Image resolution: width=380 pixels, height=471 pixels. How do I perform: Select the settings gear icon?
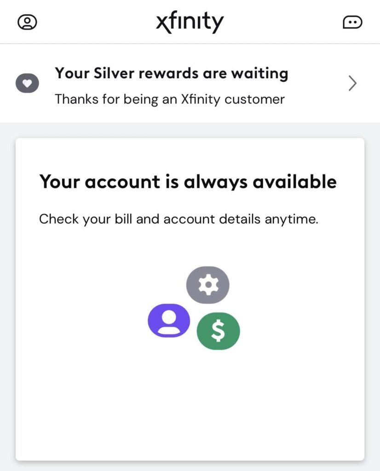pyautogui.click(x=208, y=285)
